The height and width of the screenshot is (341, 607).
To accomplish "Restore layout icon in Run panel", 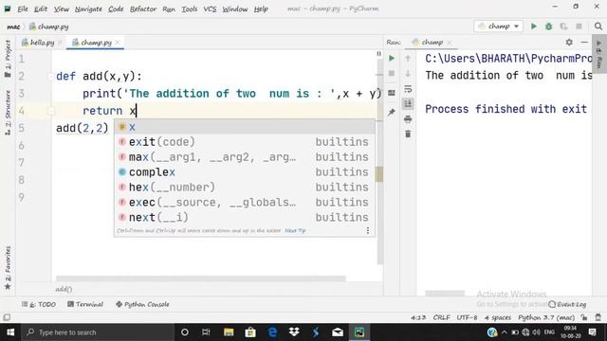I will click(392, 93).
